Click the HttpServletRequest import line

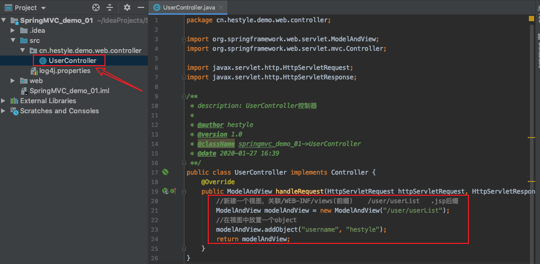(x=270, y=68)
